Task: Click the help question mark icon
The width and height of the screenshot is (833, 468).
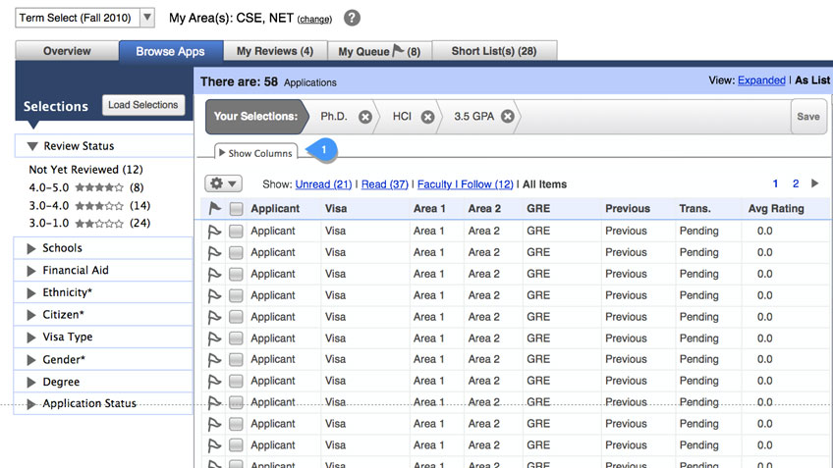Action: point(352,19)
